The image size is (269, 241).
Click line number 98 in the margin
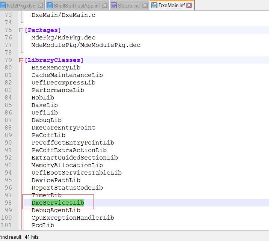(8, 203)
